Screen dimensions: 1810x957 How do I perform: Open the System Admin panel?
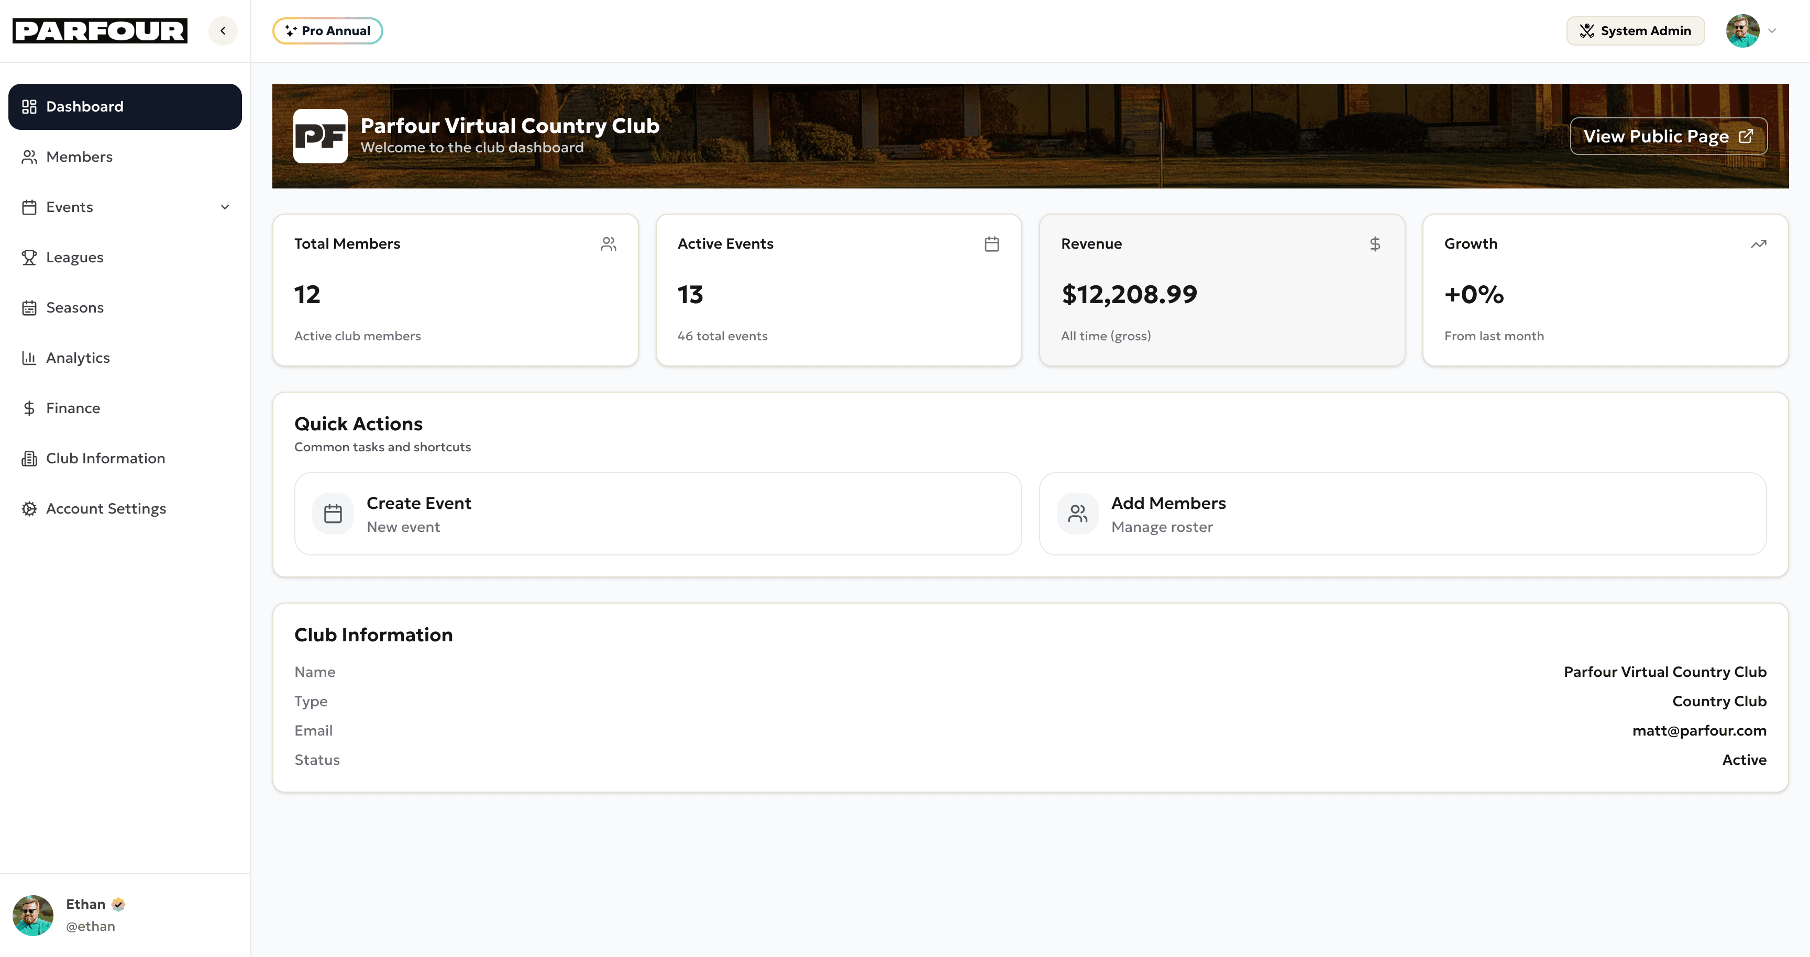click(1635, 31)
